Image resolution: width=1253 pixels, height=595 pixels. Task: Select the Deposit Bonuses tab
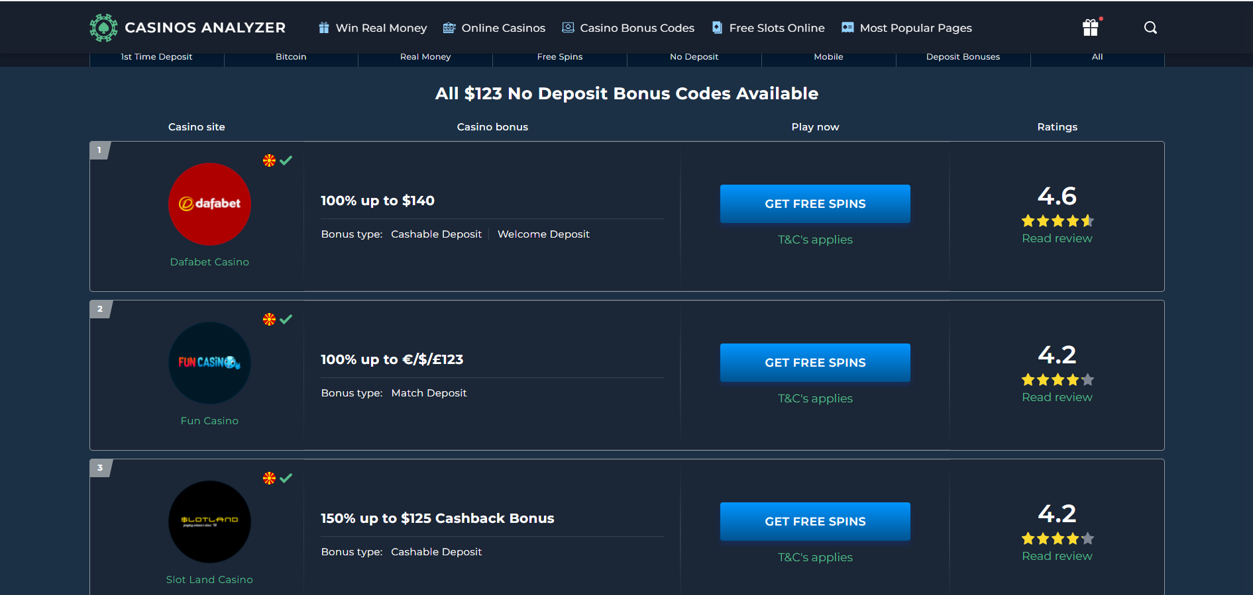click(963, 57)
